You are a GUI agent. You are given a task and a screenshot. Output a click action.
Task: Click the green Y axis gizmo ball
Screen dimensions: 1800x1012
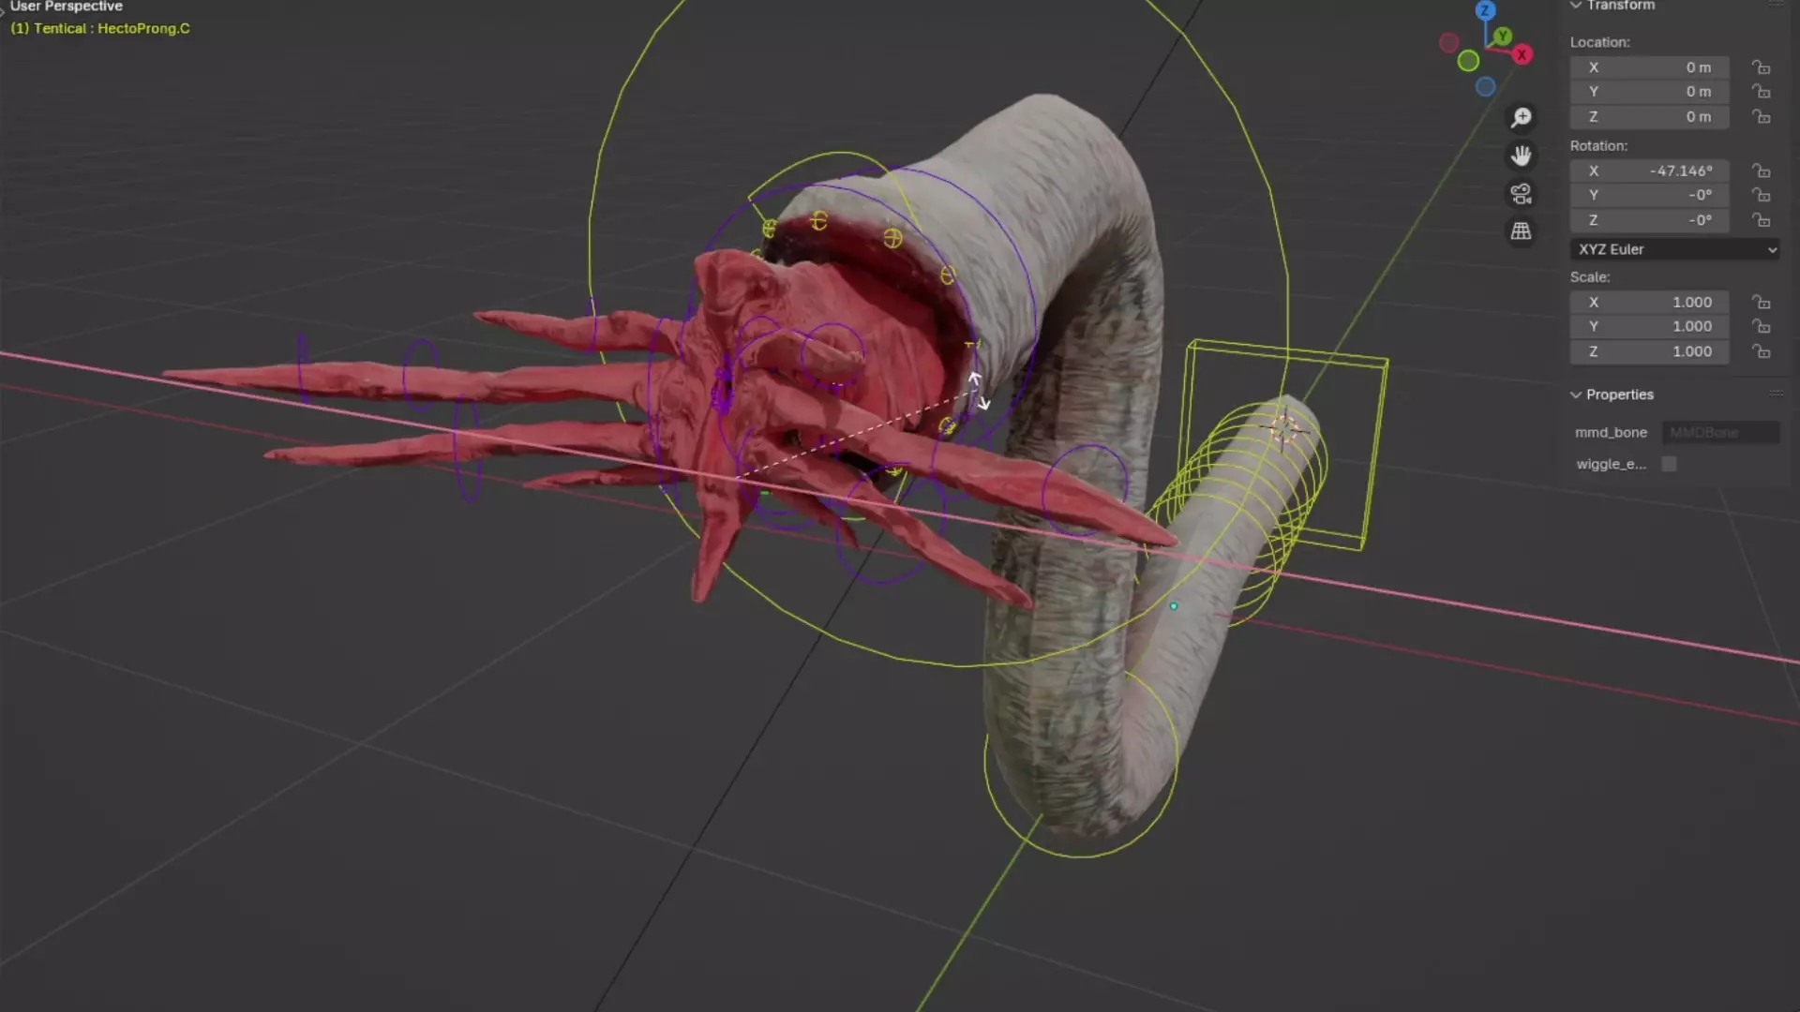pyautogui.click(x=1503, y=36)
